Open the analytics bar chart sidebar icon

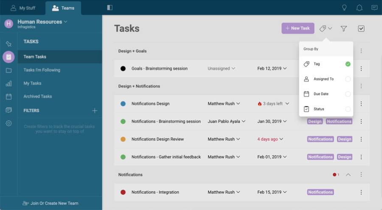point(8,84)
